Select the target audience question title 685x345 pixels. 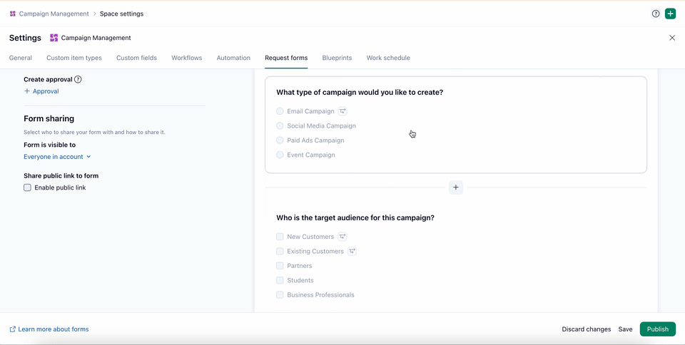[355, 217]
